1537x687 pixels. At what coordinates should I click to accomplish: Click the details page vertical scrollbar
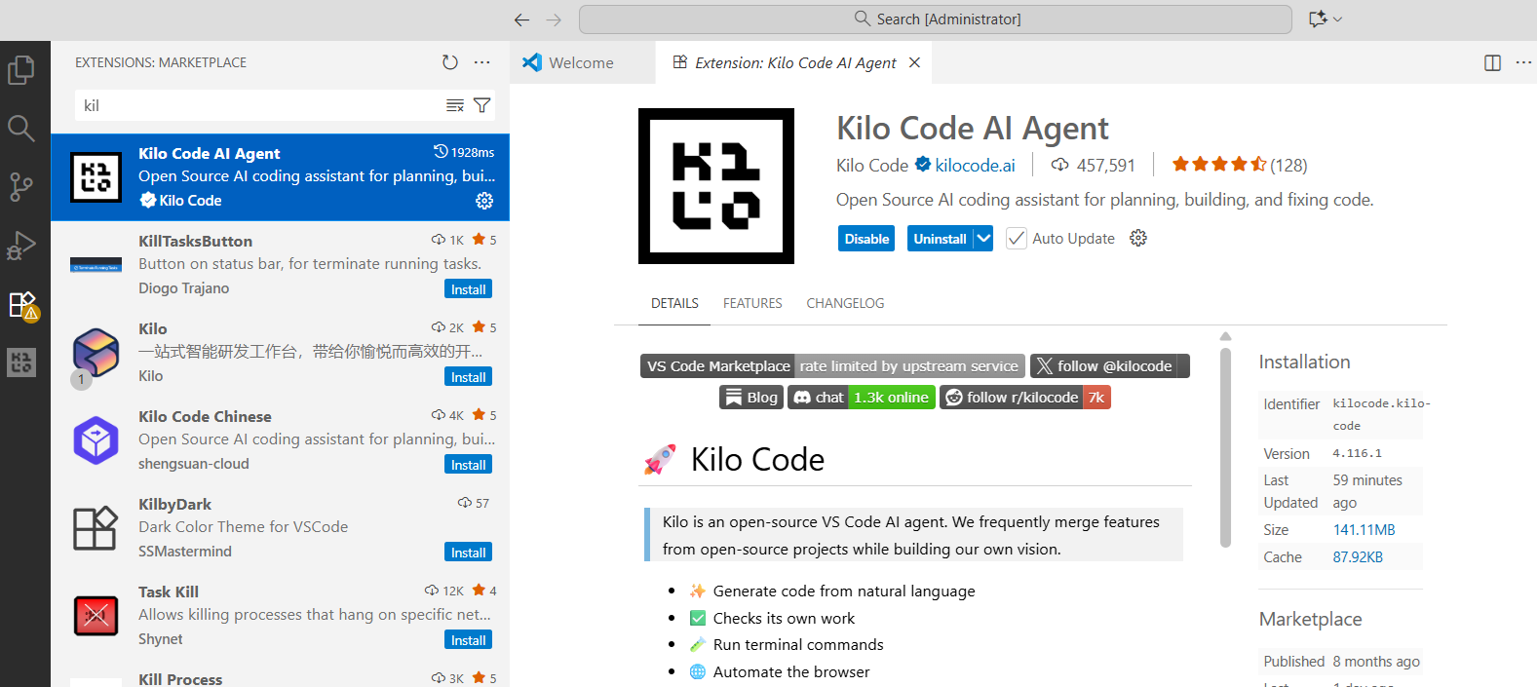click(1225, 446)
